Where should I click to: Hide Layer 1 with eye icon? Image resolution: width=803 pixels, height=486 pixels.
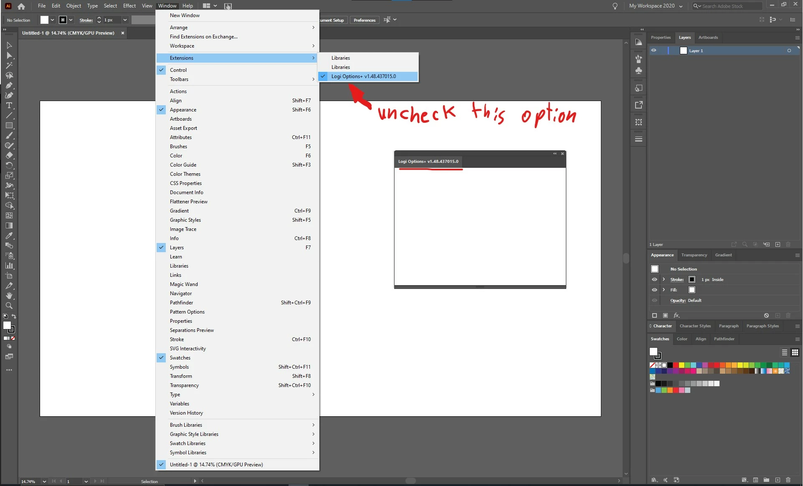click(654, 51)
